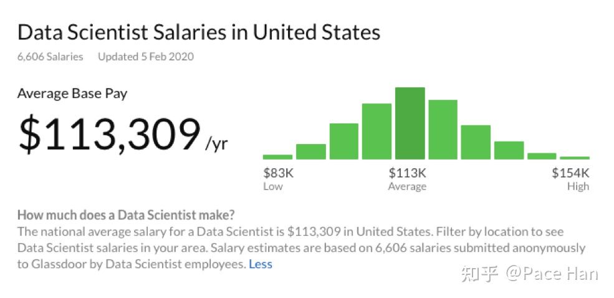Click the $113K Average label

click(407, 179)
